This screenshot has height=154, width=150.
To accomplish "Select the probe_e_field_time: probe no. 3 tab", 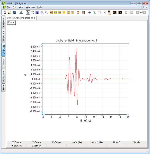I will (21, 18).
